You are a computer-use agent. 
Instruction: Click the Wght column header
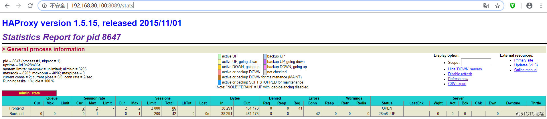pos(438,103)
